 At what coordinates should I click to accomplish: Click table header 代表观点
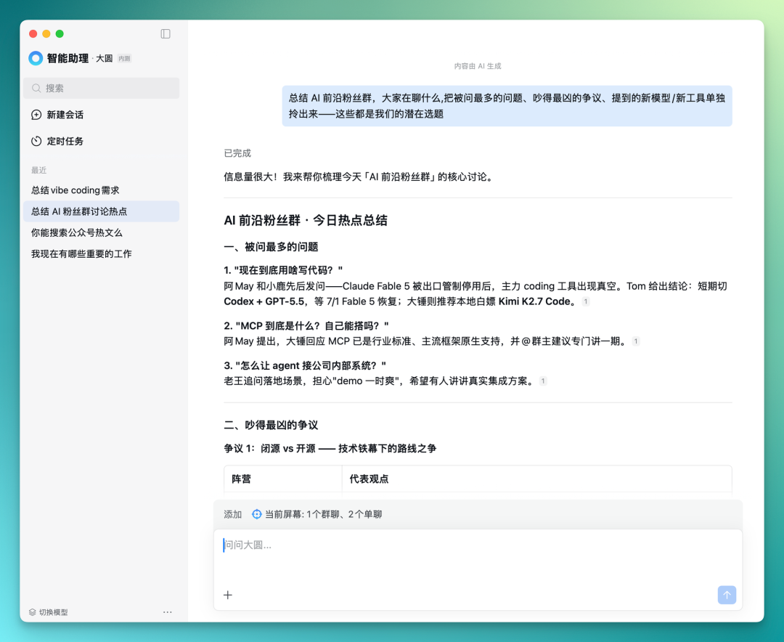click(x=369, y=479)
